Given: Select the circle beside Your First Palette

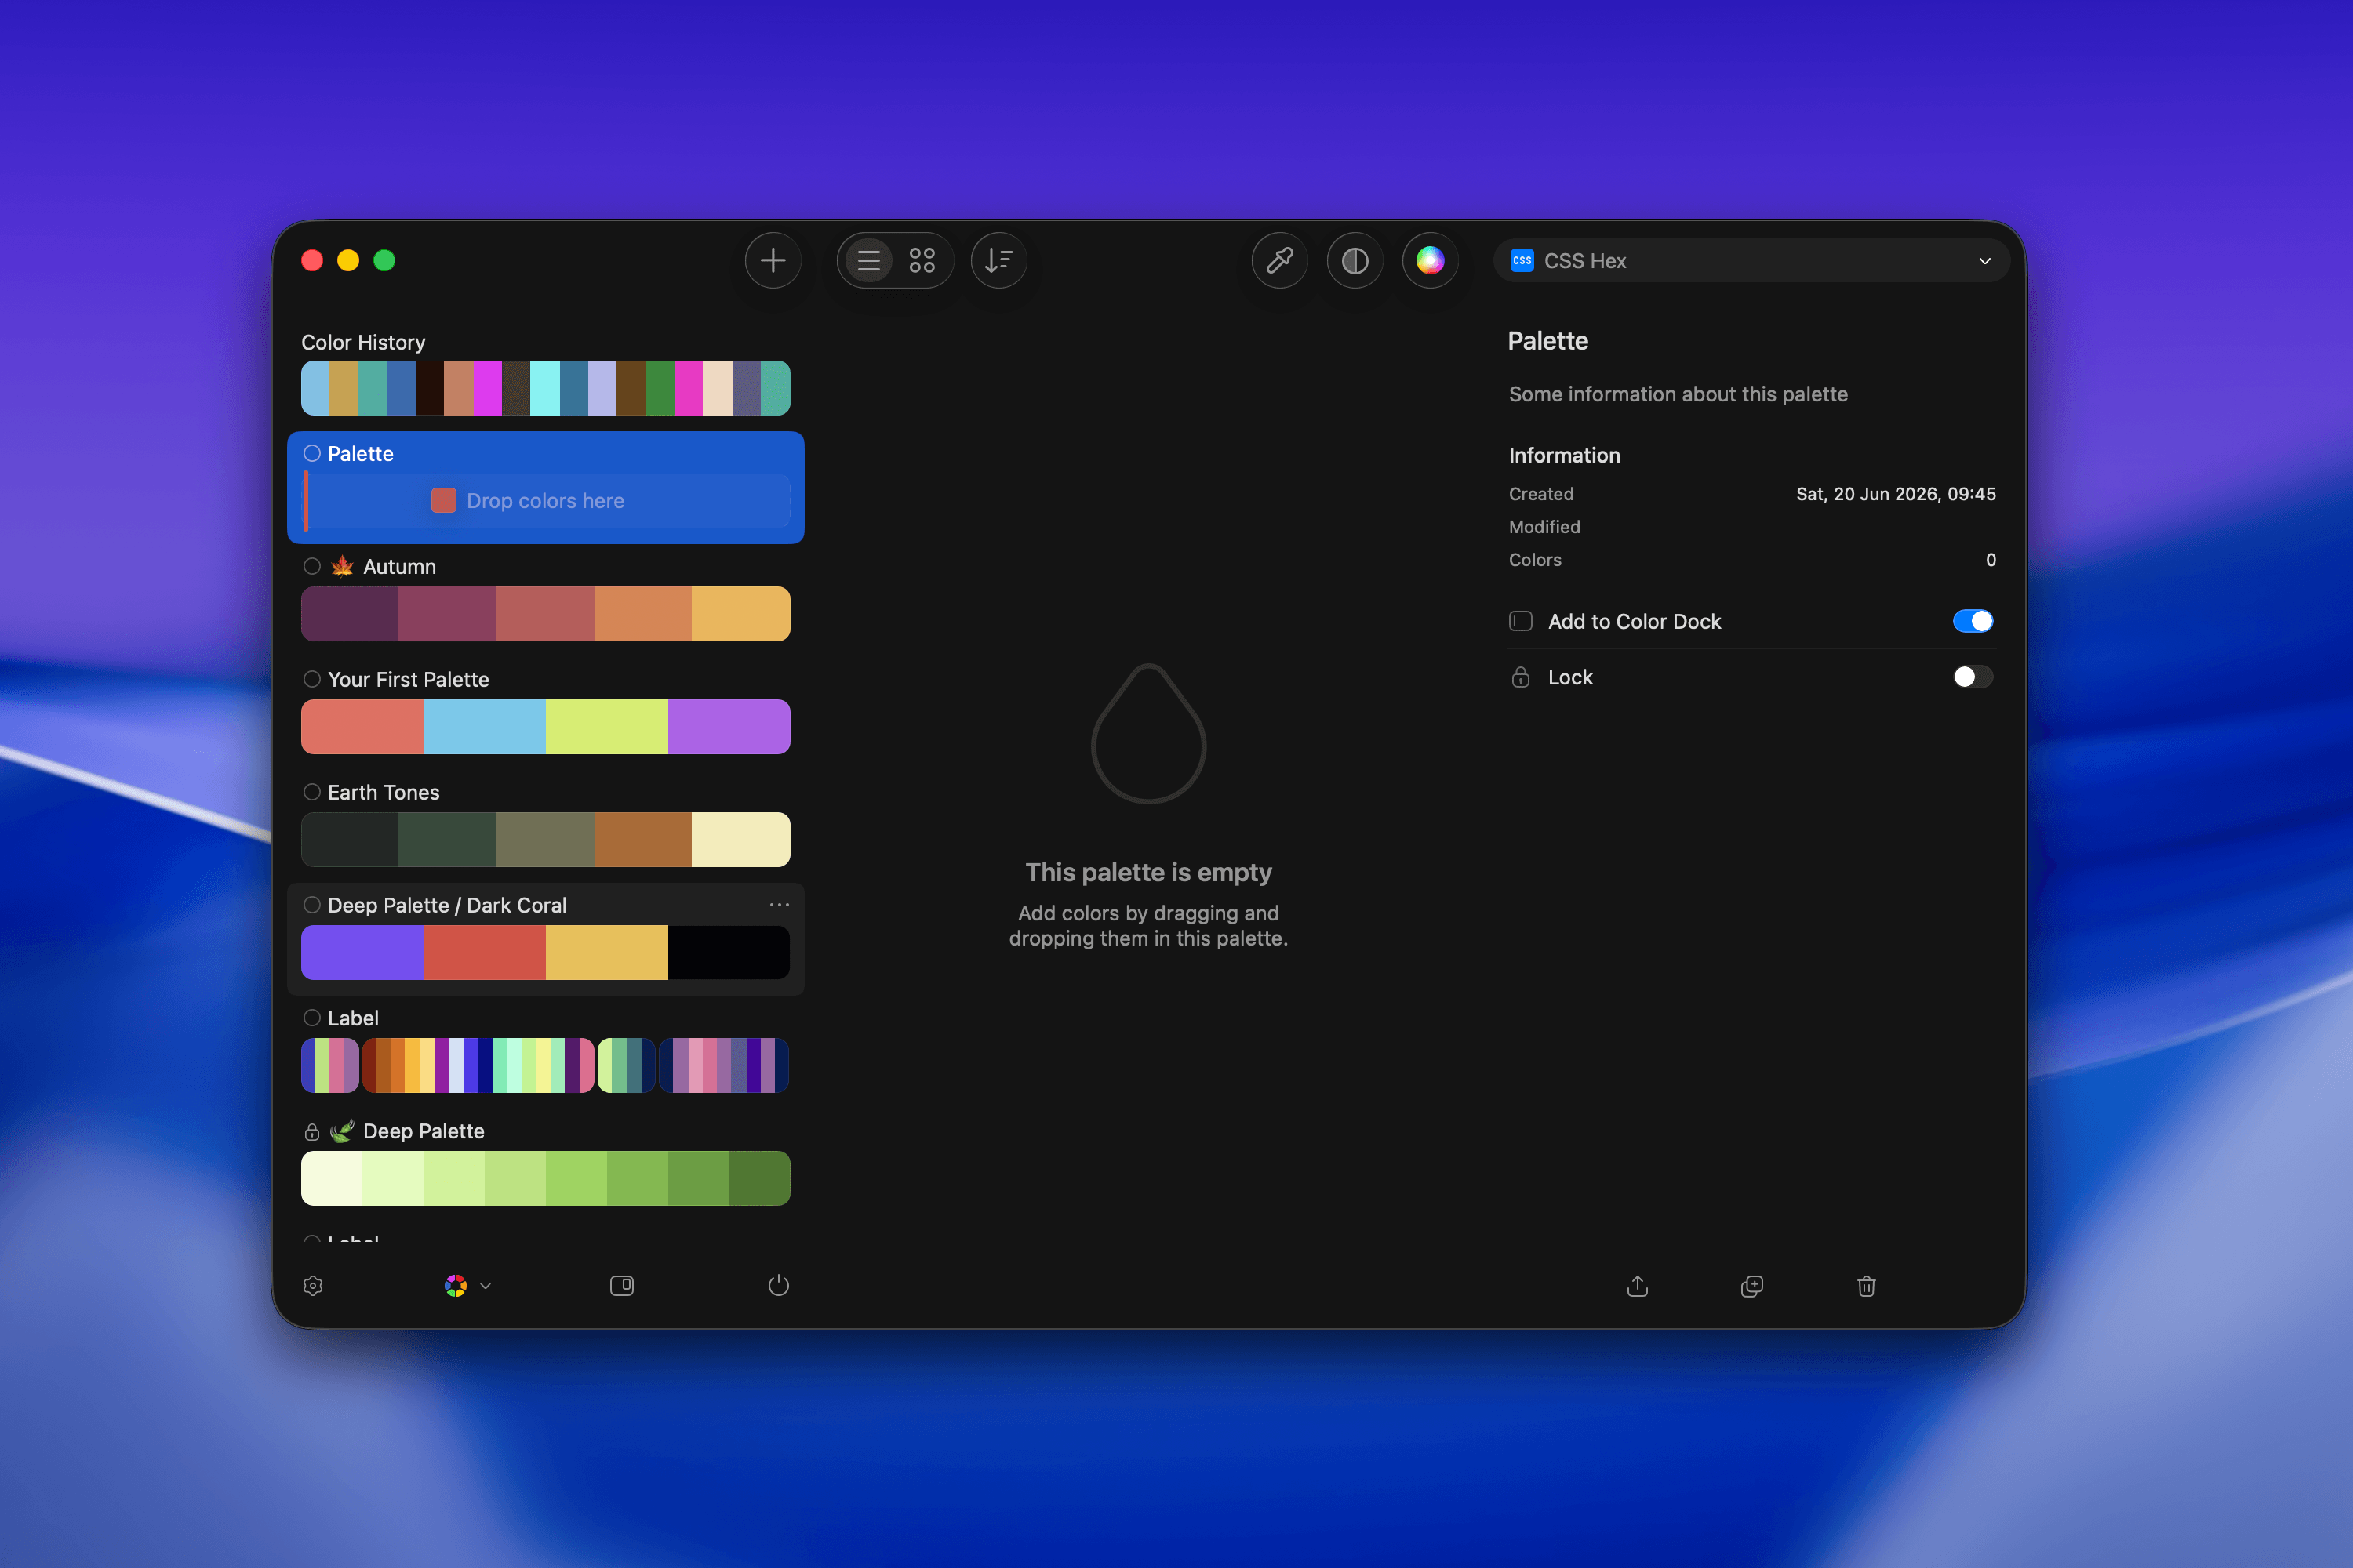Looking at the screenshot, I should 312,679.
